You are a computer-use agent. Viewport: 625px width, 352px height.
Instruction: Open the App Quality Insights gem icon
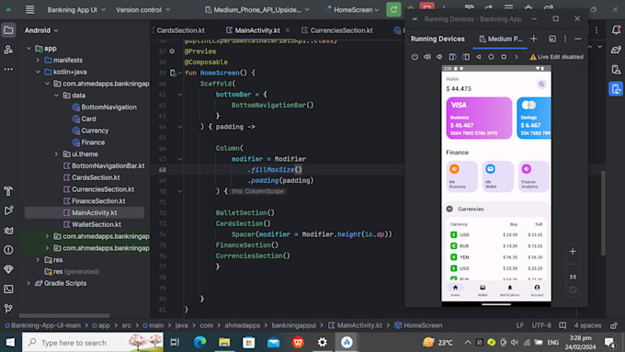(x=8, y=269)
